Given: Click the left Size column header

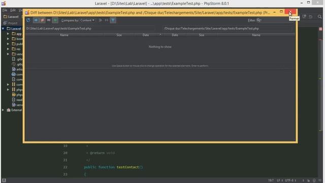Looking at the screenshot, I should pyautogui.click(x=119, y=35).
